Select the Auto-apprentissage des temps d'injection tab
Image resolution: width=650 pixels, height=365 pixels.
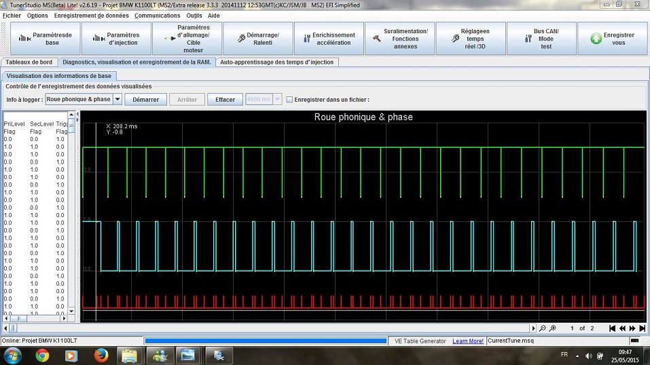[277, 62]
